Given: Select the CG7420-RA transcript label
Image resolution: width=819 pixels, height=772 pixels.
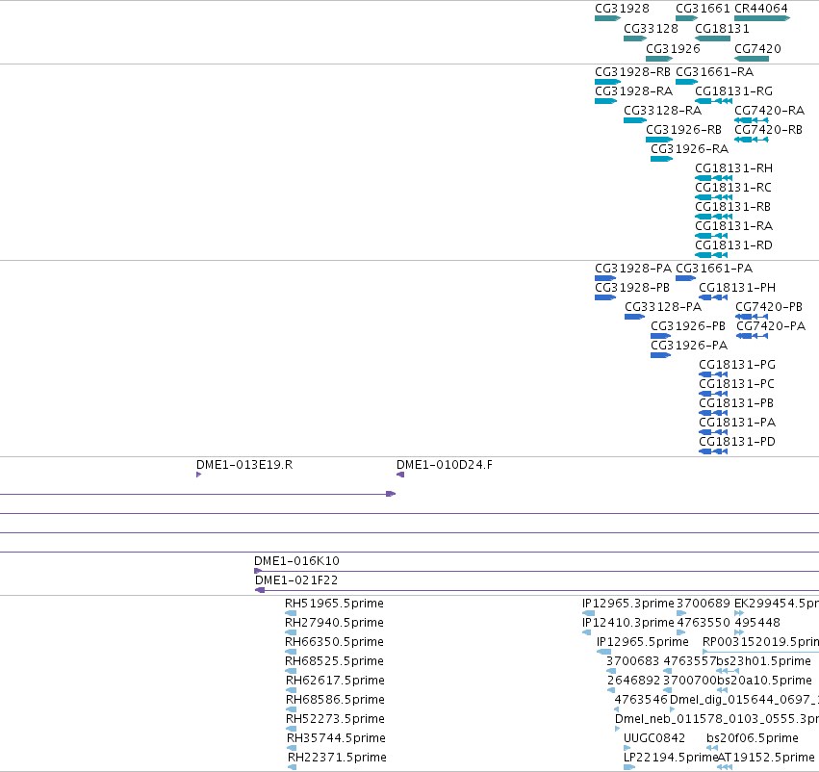Looking at the screenshot, I should click(x=769, y=110).
